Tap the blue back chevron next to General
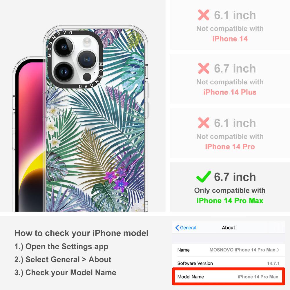 tap(177, 228)
